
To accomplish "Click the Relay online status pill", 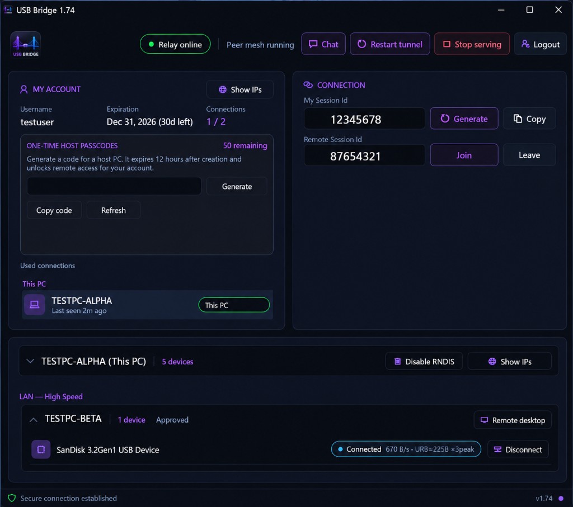I will [175, 44].
